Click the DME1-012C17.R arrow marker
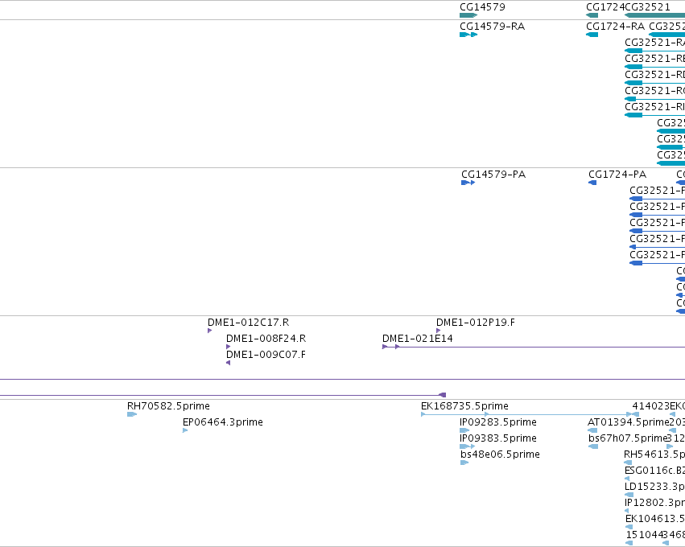Image resolution: width=685 pixels, height=547 pixels. click(210, 331)
